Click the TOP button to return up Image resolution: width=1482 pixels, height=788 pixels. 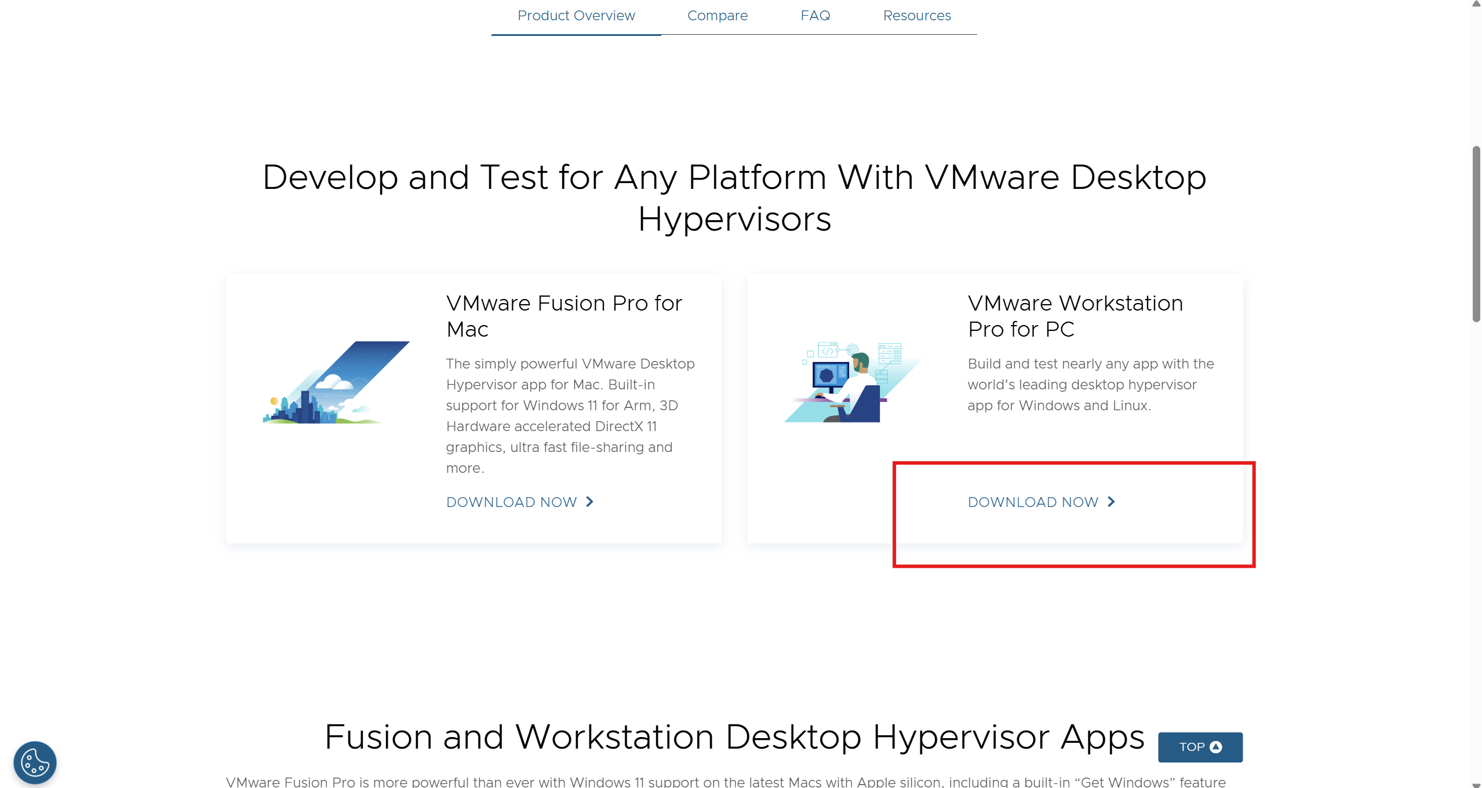1200,747
